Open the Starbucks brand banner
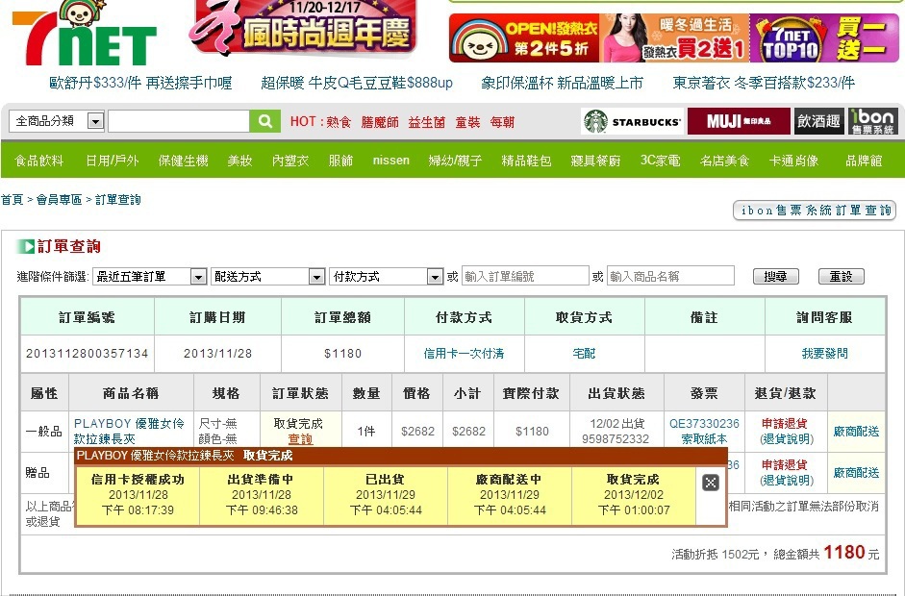The width and height of the screenshot is (905, 596). pyautogui.click(x=632, y=121)
